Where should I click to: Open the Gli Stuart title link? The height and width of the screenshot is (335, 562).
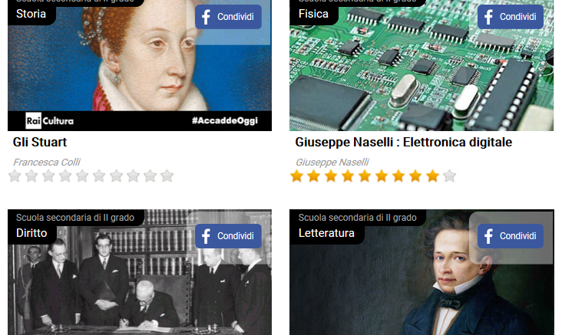pos(40,142)
